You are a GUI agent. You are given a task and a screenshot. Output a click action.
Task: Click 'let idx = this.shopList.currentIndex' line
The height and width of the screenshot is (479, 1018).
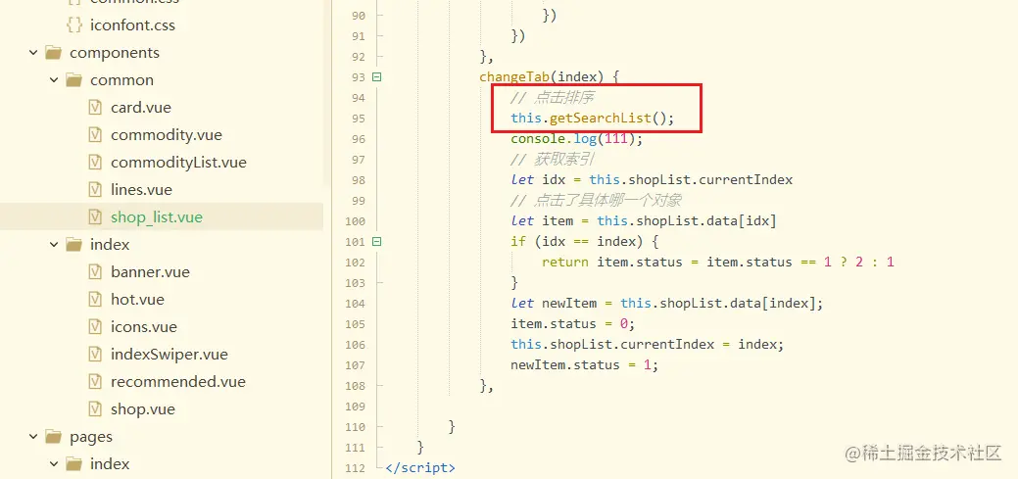(652, 180)
